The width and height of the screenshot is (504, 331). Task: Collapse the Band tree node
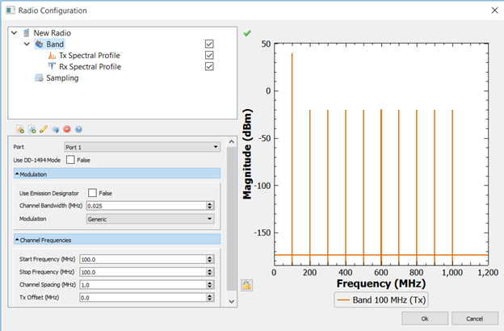[27, 44]
